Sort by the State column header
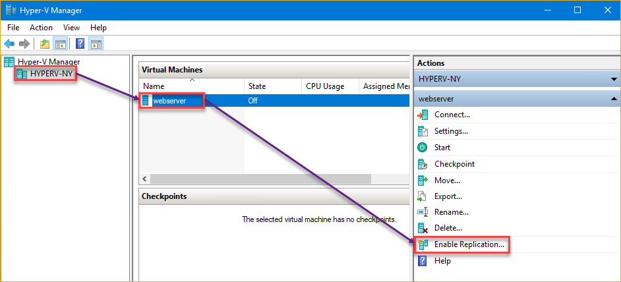 point(273,86)
